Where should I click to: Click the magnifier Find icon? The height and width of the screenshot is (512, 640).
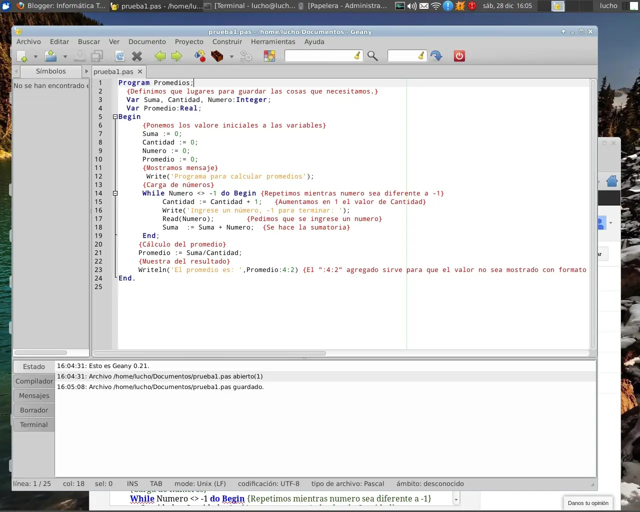tap(372, 56)
